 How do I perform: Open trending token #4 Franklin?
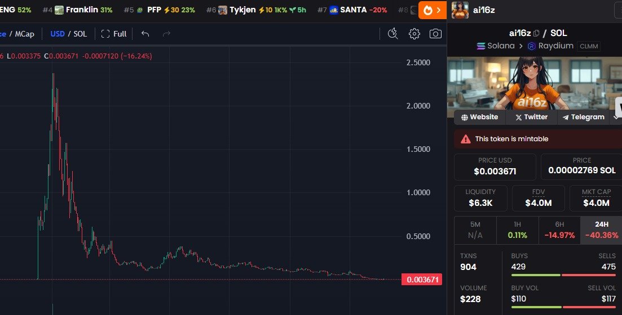pos(77,10)
